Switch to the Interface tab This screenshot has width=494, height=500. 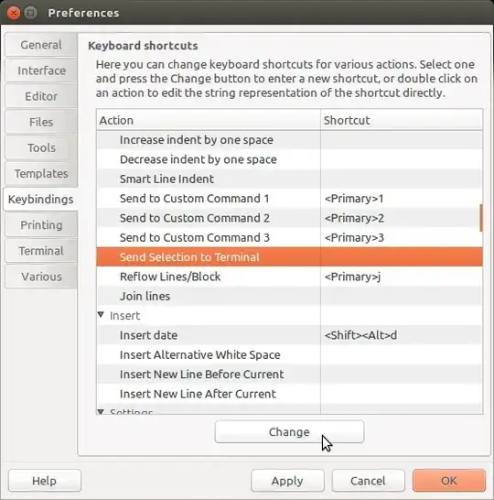41,71
